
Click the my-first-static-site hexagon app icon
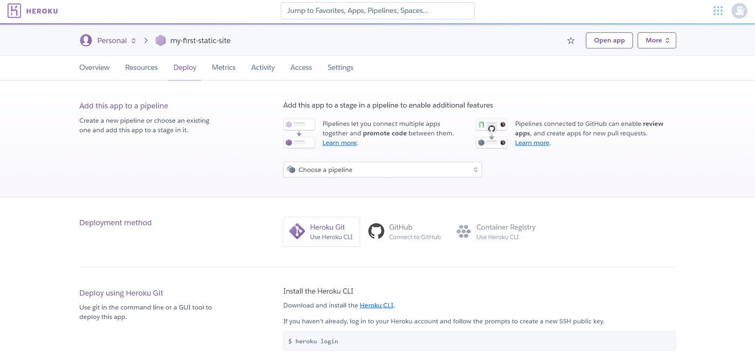(x=160, y=40)
